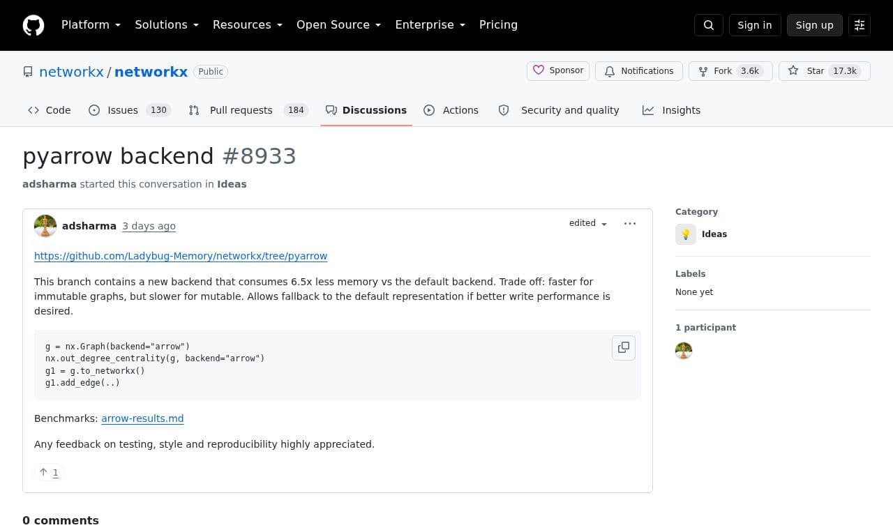Select the '0 comments' heading
This screenshot has height=530, width=893.
(61, 520)
